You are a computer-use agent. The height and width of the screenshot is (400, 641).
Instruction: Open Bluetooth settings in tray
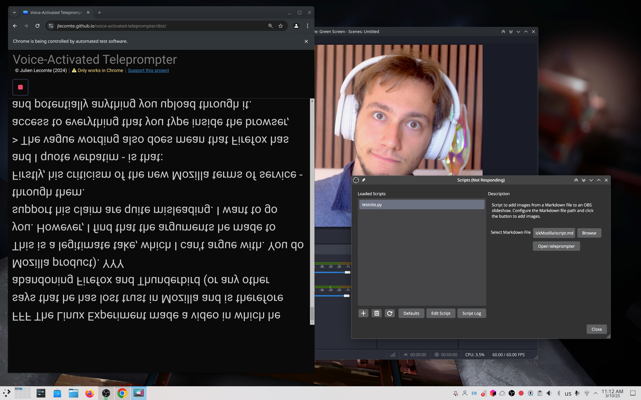click(x=559, y=393)
